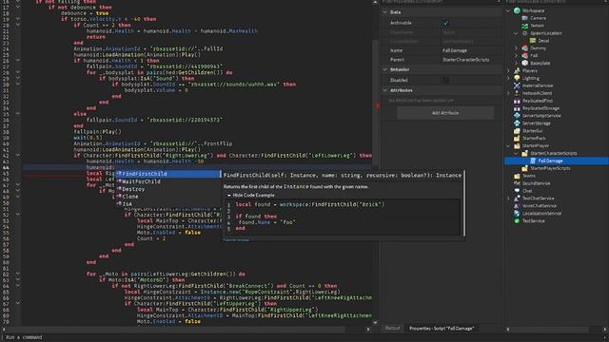Click the Fall model icon
609x342 pixels.
click(524, 55)
